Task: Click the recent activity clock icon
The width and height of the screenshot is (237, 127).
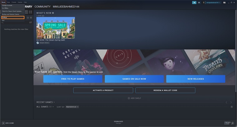Action: [x=28, y=18]
